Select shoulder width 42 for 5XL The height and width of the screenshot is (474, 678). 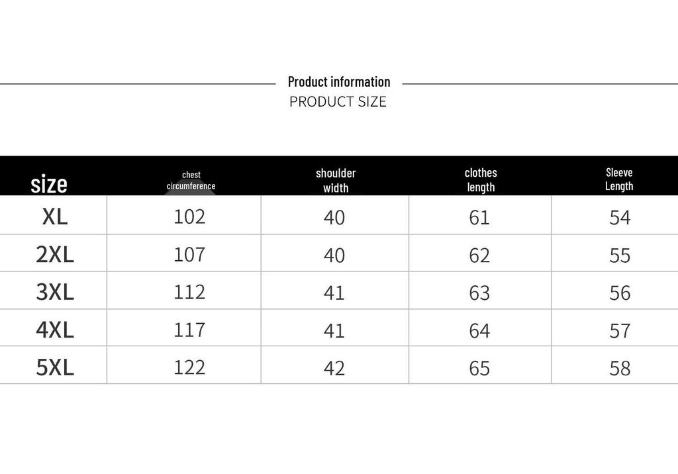coord(334,369)
